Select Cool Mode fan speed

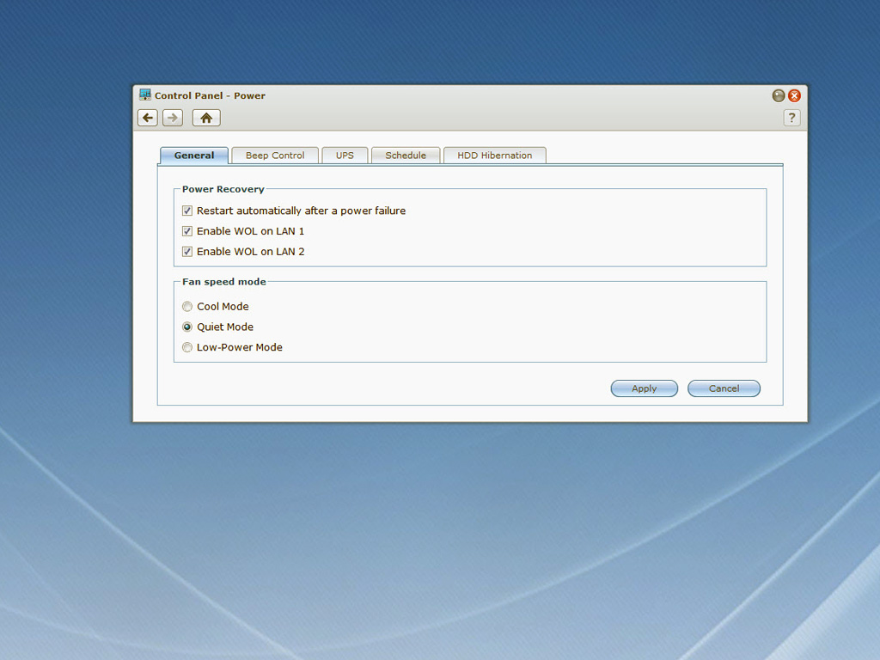click(x=187, y=307)
